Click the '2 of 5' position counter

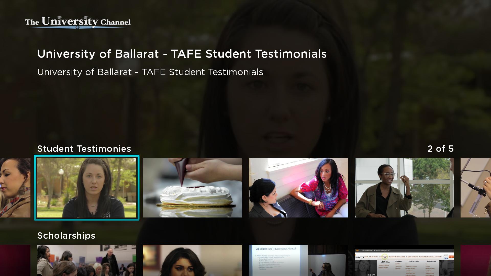[x=441, y=149]
